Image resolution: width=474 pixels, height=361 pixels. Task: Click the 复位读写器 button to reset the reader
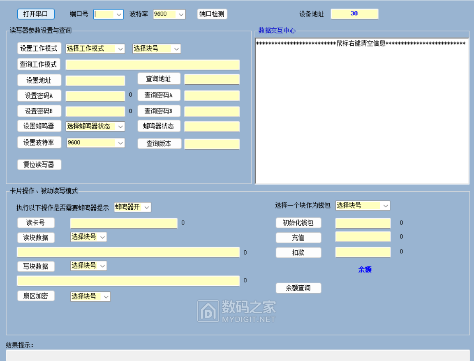click(x=39, y=164)
